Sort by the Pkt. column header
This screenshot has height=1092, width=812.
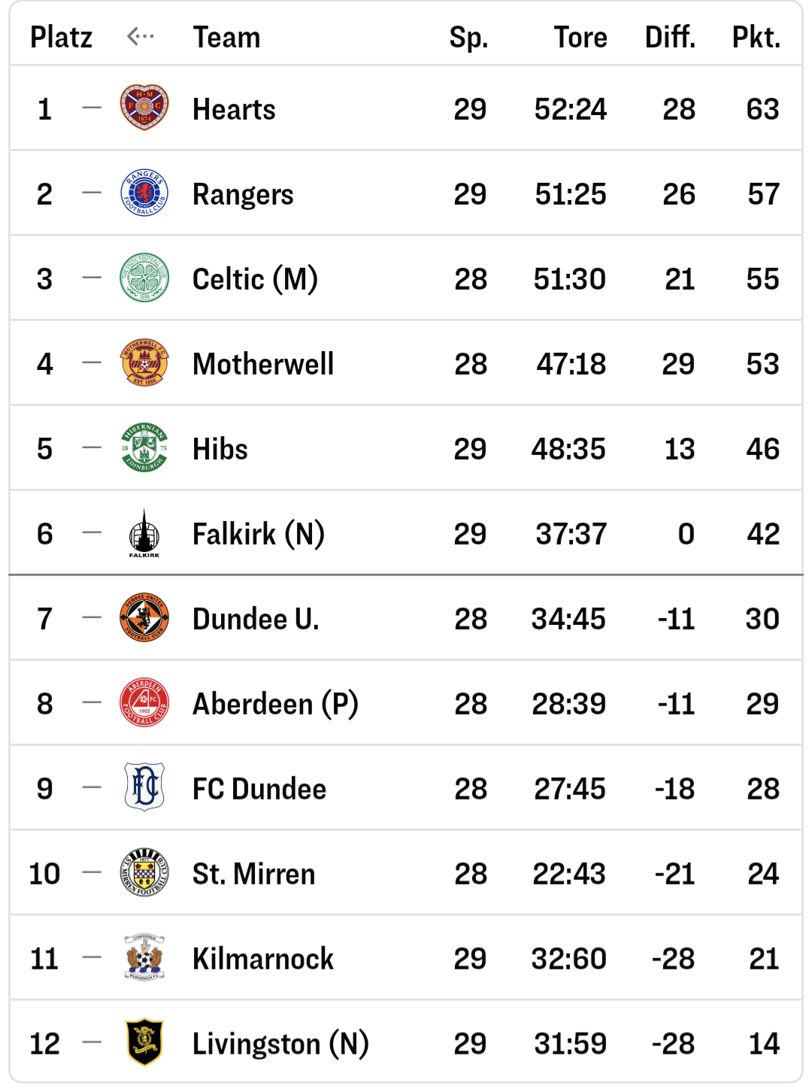756,37
